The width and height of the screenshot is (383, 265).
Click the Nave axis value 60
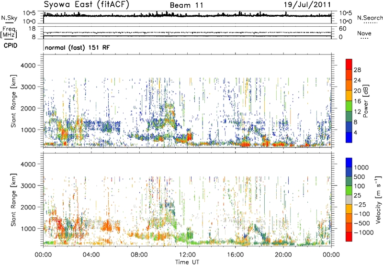click(x=342, y=29)
